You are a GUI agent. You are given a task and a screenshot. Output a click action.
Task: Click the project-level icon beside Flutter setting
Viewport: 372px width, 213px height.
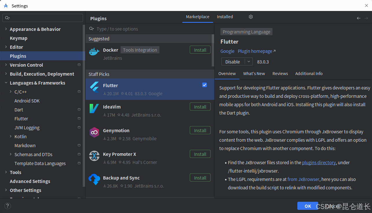(x=79, y=119)
